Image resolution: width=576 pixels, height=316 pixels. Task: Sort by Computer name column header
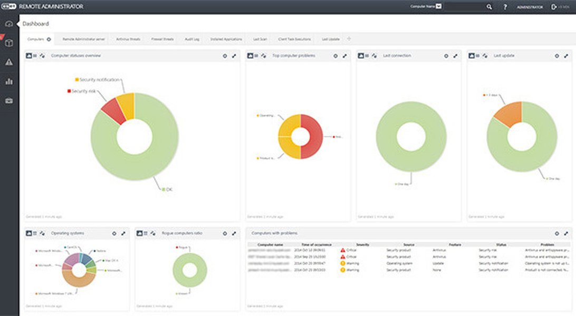pos(271,244)
